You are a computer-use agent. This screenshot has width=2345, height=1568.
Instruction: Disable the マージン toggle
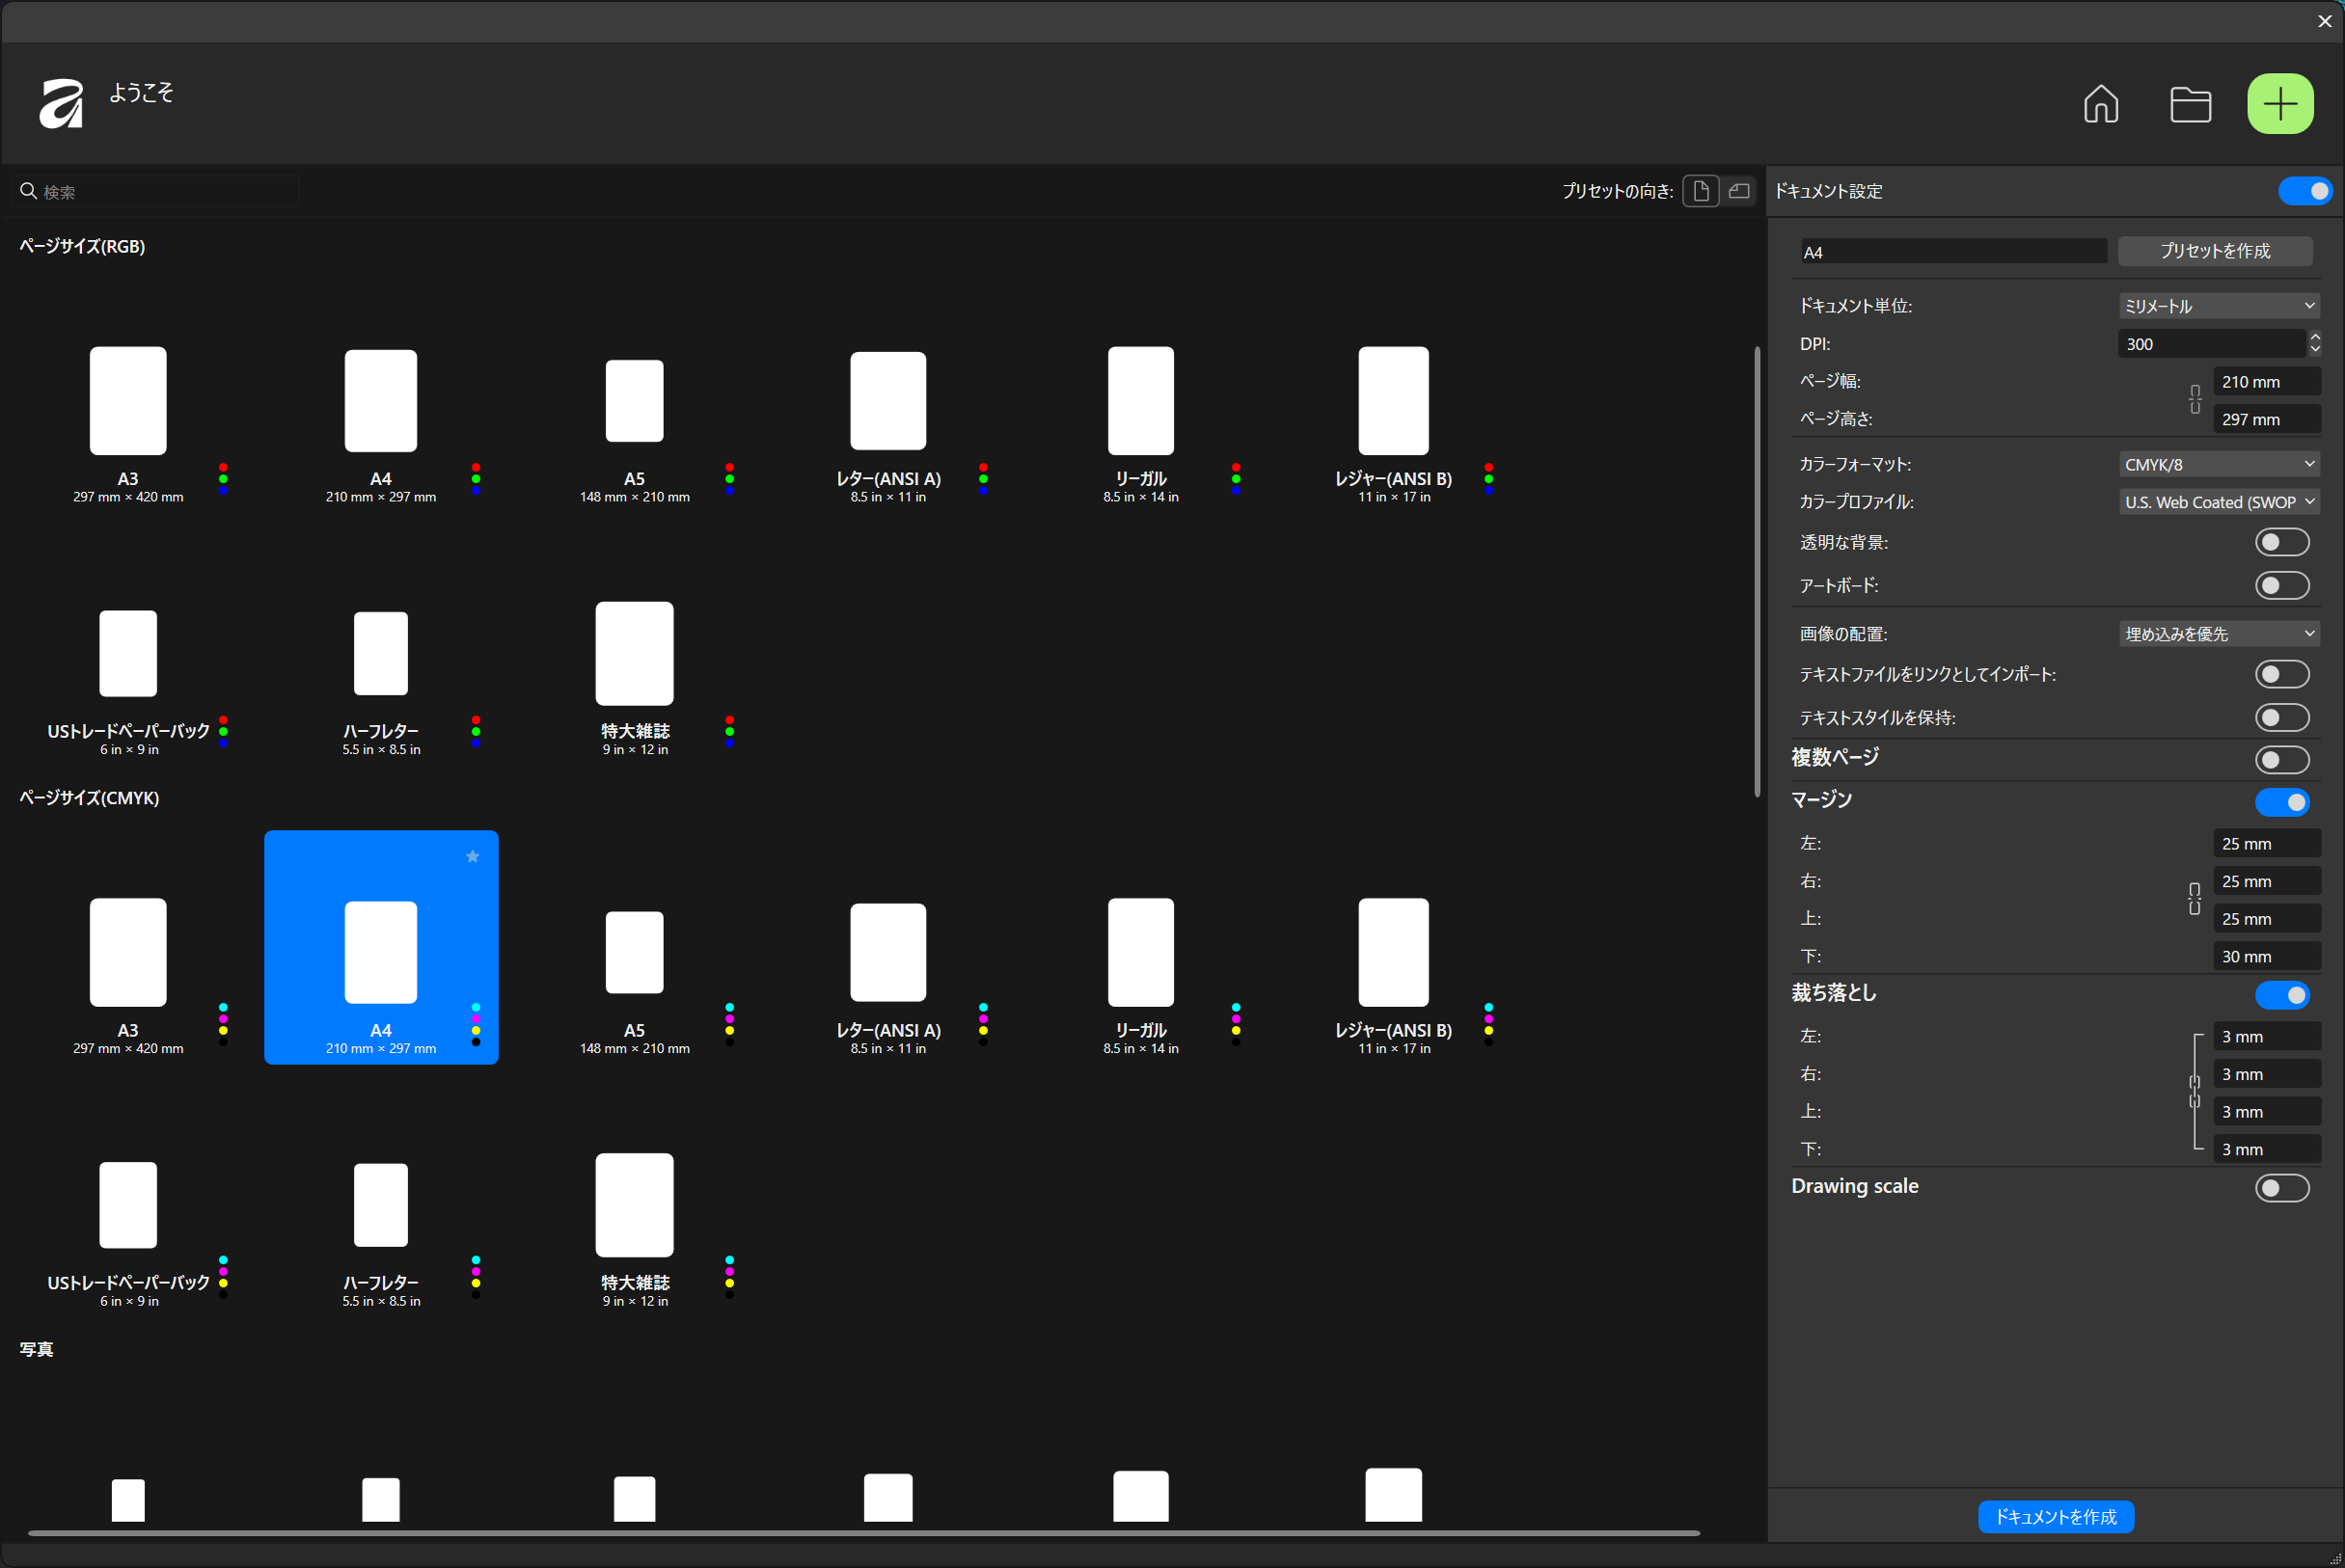(x=2281, y=802)
